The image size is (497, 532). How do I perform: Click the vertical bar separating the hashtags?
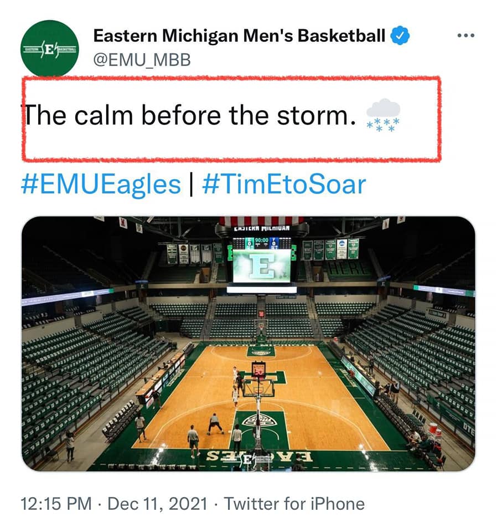pyautogui.click(x=191, y=185)
